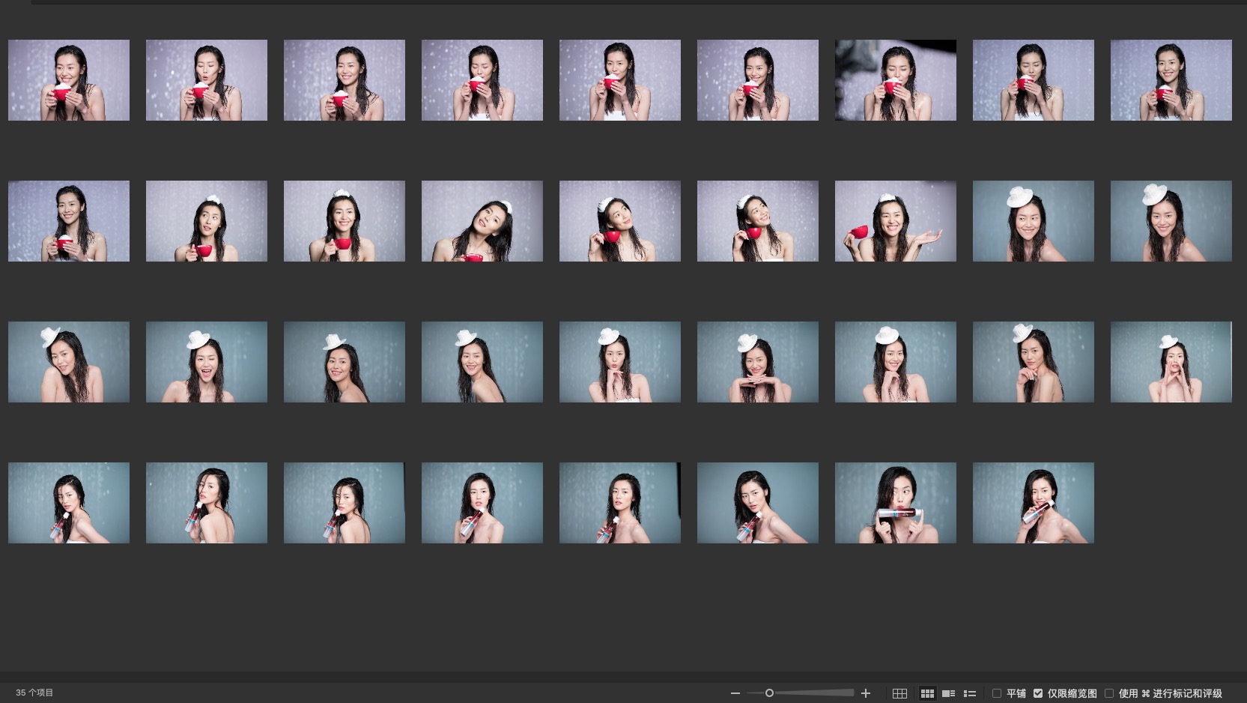Switch to thumbnail grid view

927,693
